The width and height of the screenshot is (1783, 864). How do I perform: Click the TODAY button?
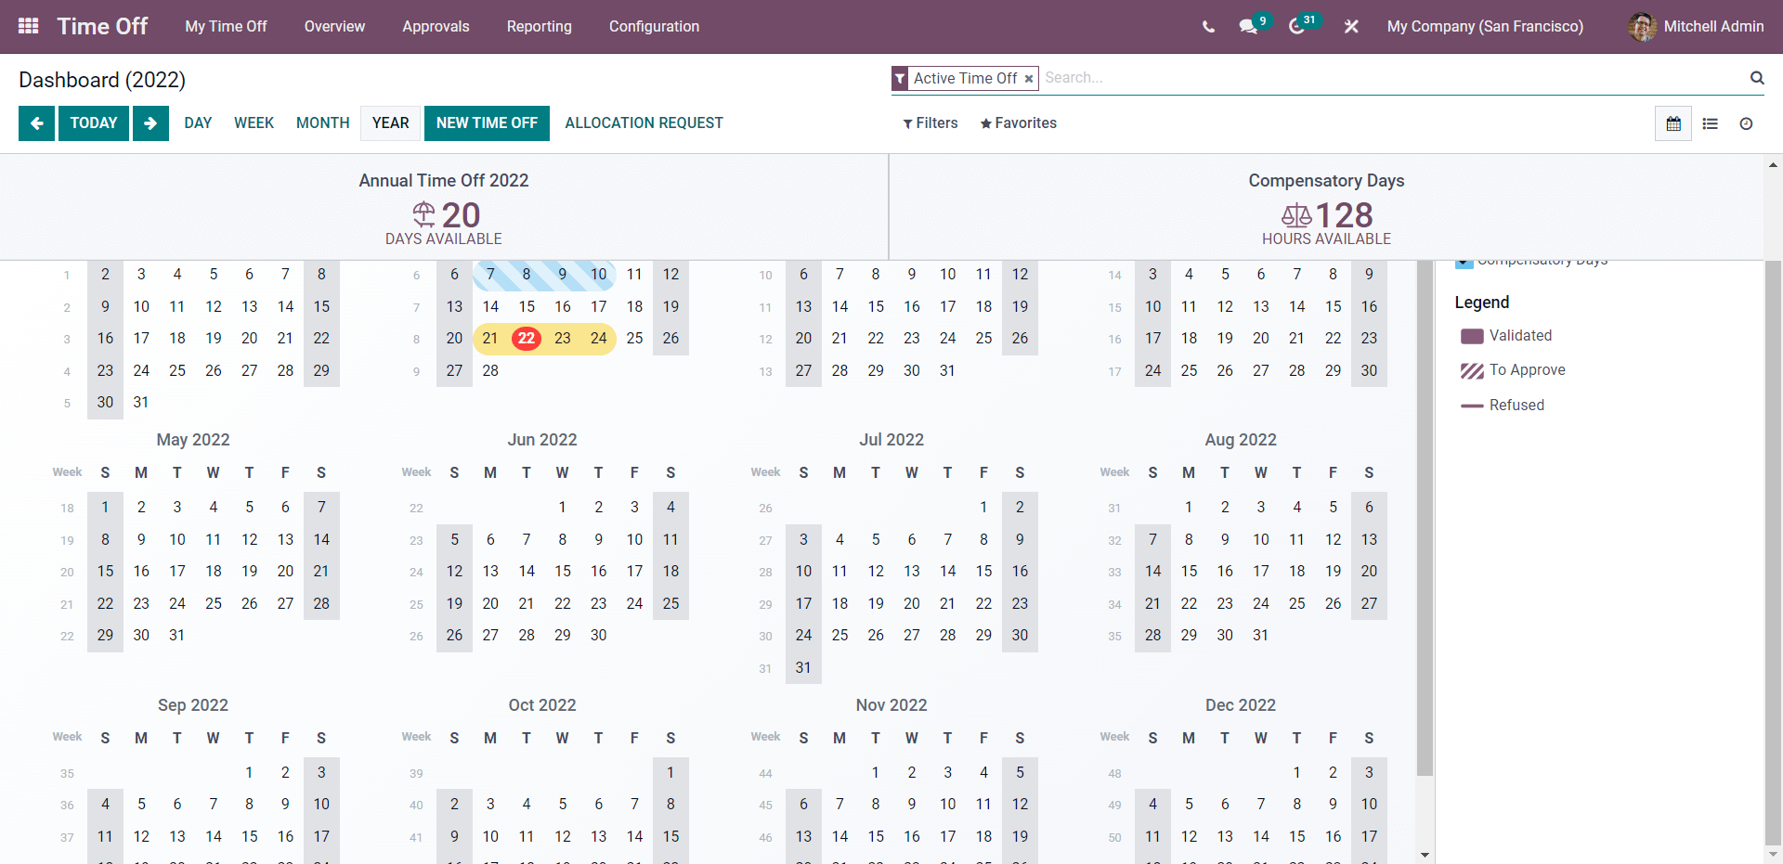94,123
